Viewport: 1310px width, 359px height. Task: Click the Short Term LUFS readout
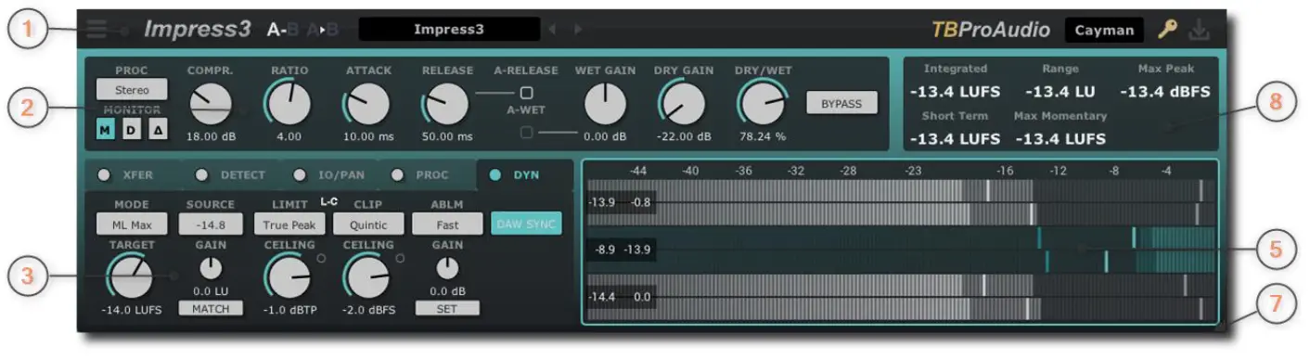(955, 138)
